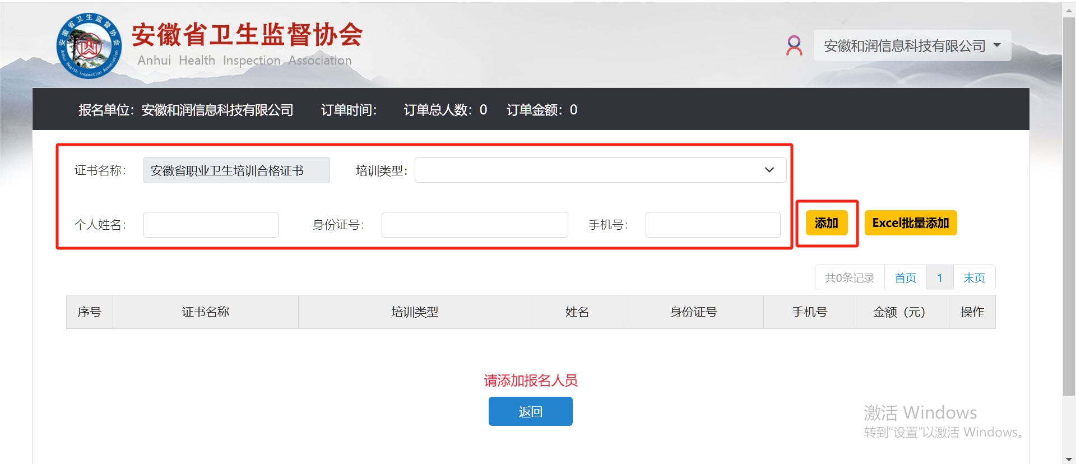1076x464 pixels.
Task: Click the Excel批量添加 button
Action: (x=910, y=223)
